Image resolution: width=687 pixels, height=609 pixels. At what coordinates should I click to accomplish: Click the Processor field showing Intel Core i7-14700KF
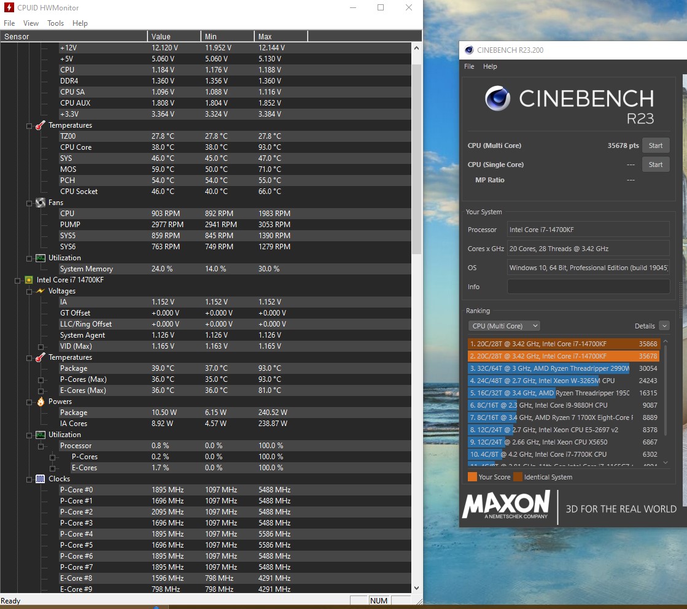pos(588,230)
